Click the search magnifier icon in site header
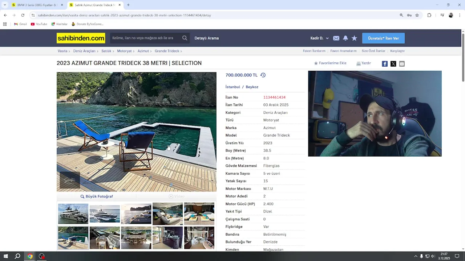Screen dimensions: 465x261 pyautogui.click(x=185, y=38)
